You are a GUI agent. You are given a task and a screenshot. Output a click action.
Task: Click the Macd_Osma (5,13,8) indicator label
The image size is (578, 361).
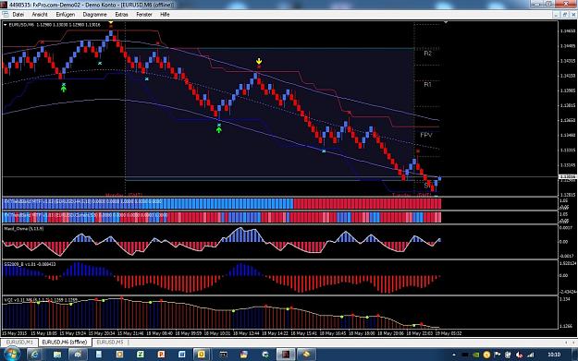24,229
